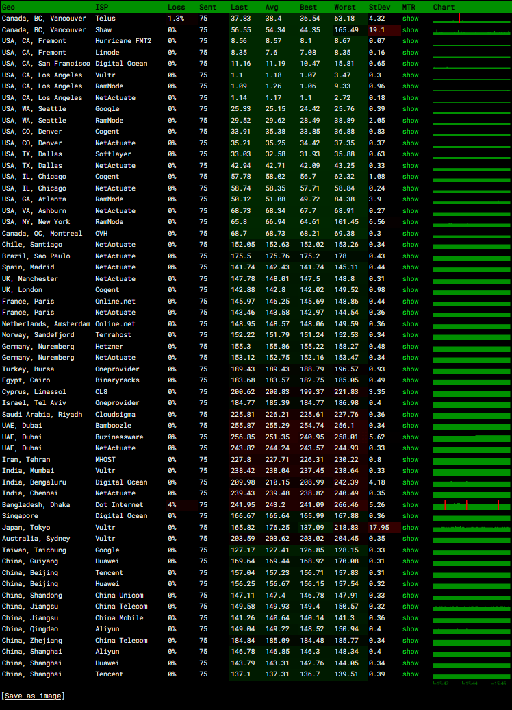
Task: Select the India, Bengaluru geo cell
Action: (x=34, y=482)
